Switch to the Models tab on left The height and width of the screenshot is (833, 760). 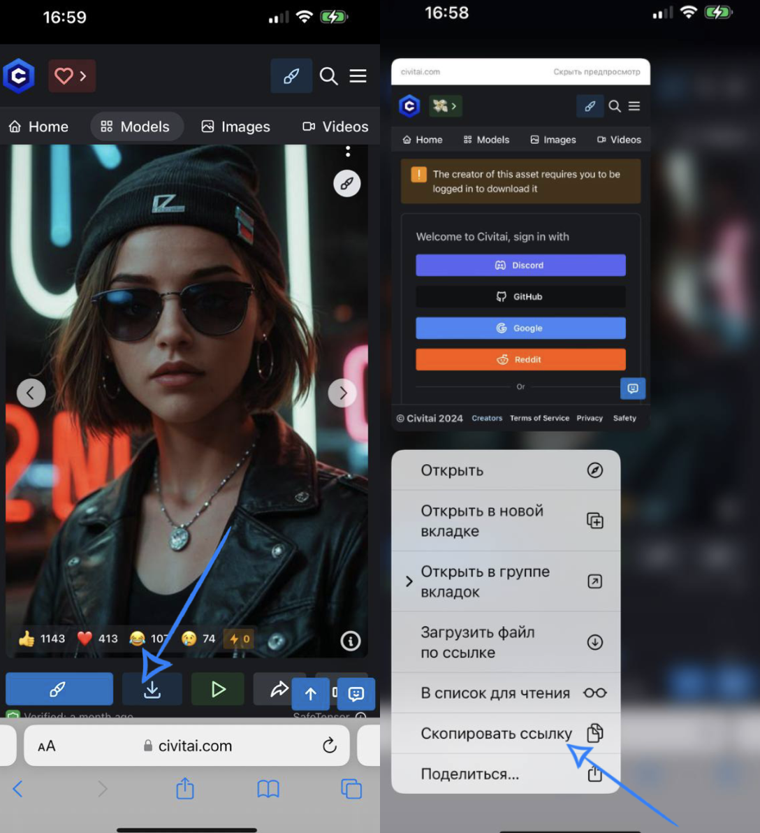pos(136,126)
